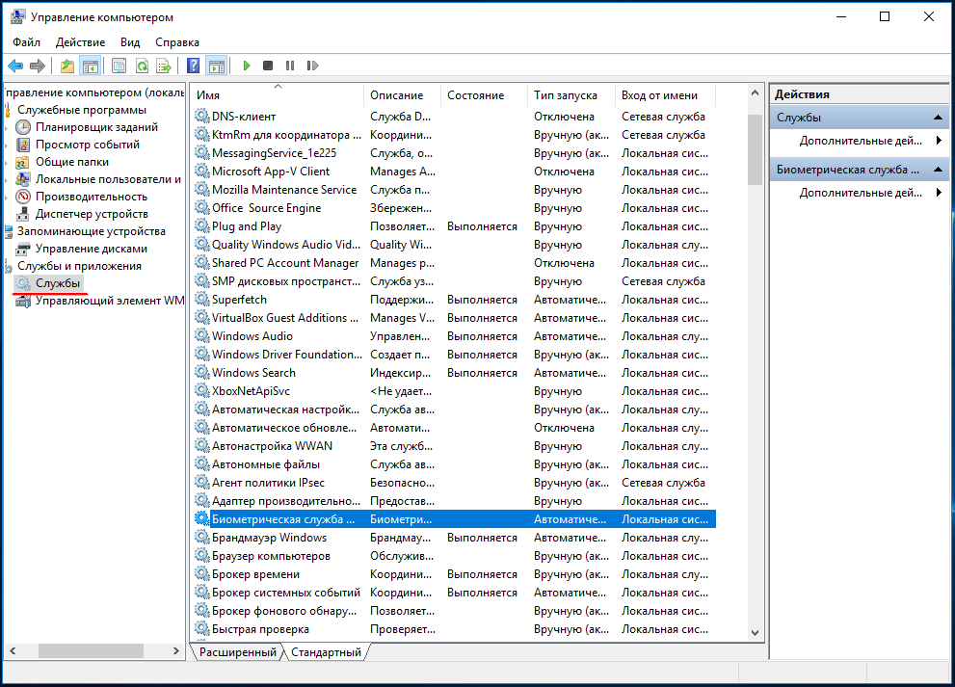This screenshot has width=955, height=687.
Task: Go back with the blue left arrow
Action: click(x=15, y=66)
